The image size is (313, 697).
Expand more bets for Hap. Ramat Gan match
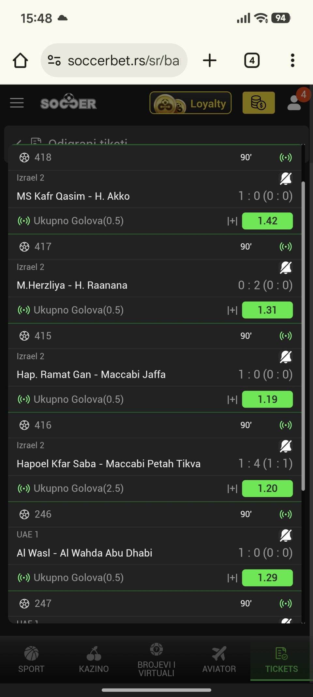point(232,399)
